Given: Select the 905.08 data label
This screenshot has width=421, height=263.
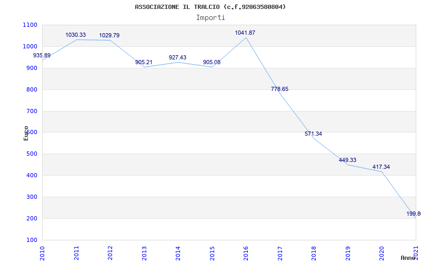Looking at the screenshot, I should [212, 62].
